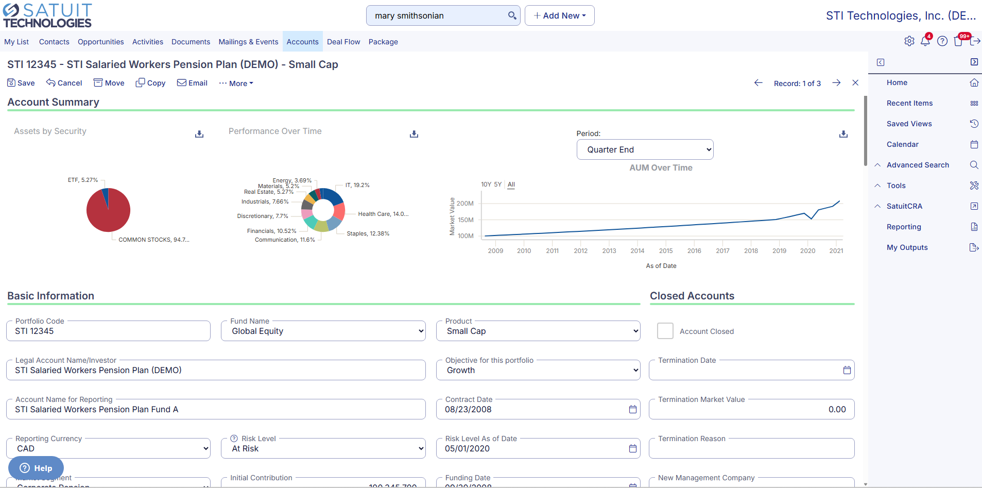Download the Performance Over Time chart
The height and width of the screenshot is (488, 982).
[414, 134]
